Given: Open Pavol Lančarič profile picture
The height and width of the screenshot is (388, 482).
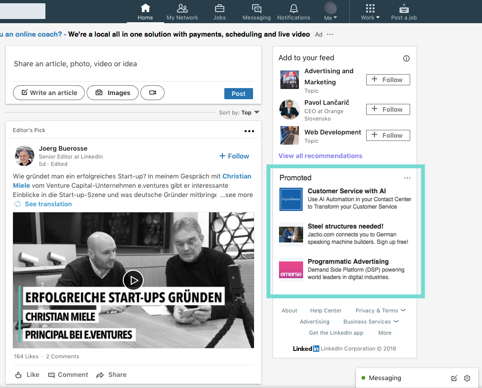Looking at the screenshot, I should (x=290, y=109).
